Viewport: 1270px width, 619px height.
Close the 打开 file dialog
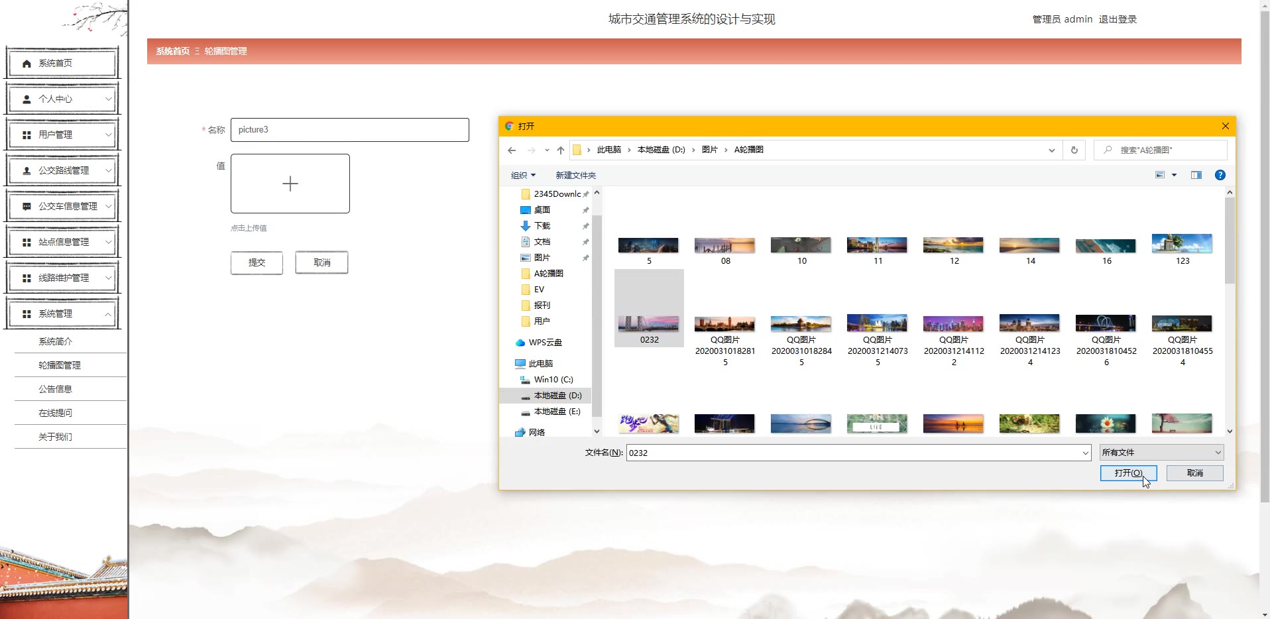1226,126
